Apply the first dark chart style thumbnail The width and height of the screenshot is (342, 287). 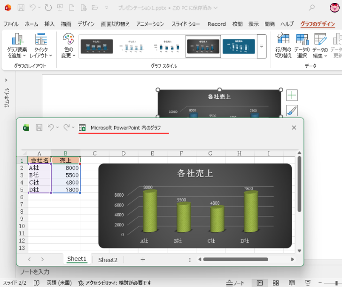[x=97, y=46]
